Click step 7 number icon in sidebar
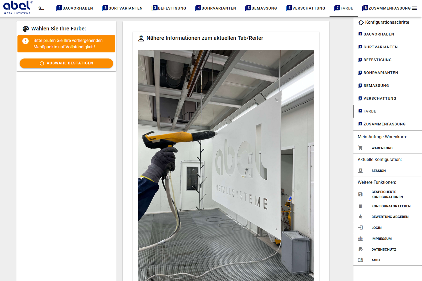Image resolution: width=422 pixels, height=281 pixels. 360,111
